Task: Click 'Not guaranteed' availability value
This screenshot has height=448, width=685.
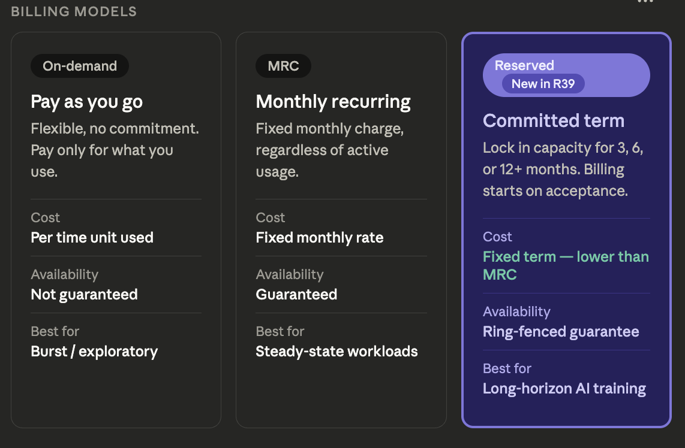Action: [x=85, y=295]
